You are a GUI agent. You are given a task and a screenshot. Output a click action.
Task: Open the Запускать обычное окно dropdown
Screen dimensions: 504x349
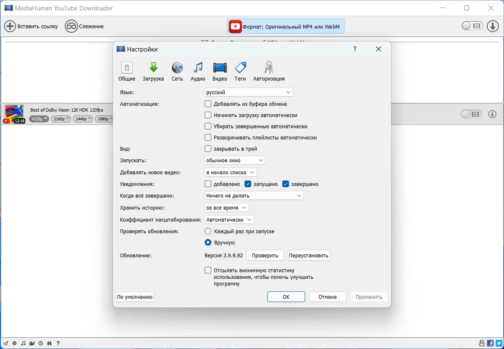click(235, 160)
